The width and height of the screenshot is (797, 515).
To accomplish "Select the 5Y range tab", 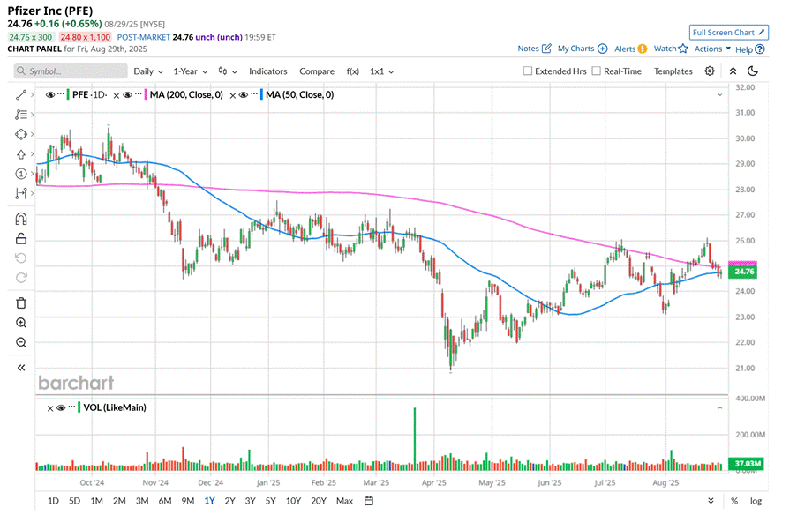I will point(270,501).
